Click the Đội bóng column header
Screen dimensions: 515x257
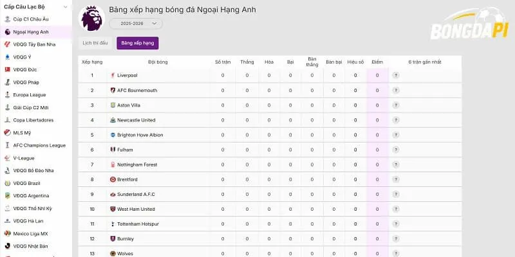click(158, 62)
